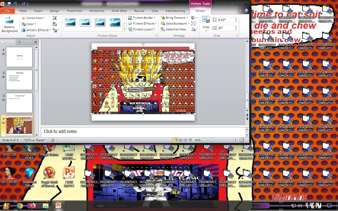
Task: Click the Group objects icon
Action: point(194,23)
